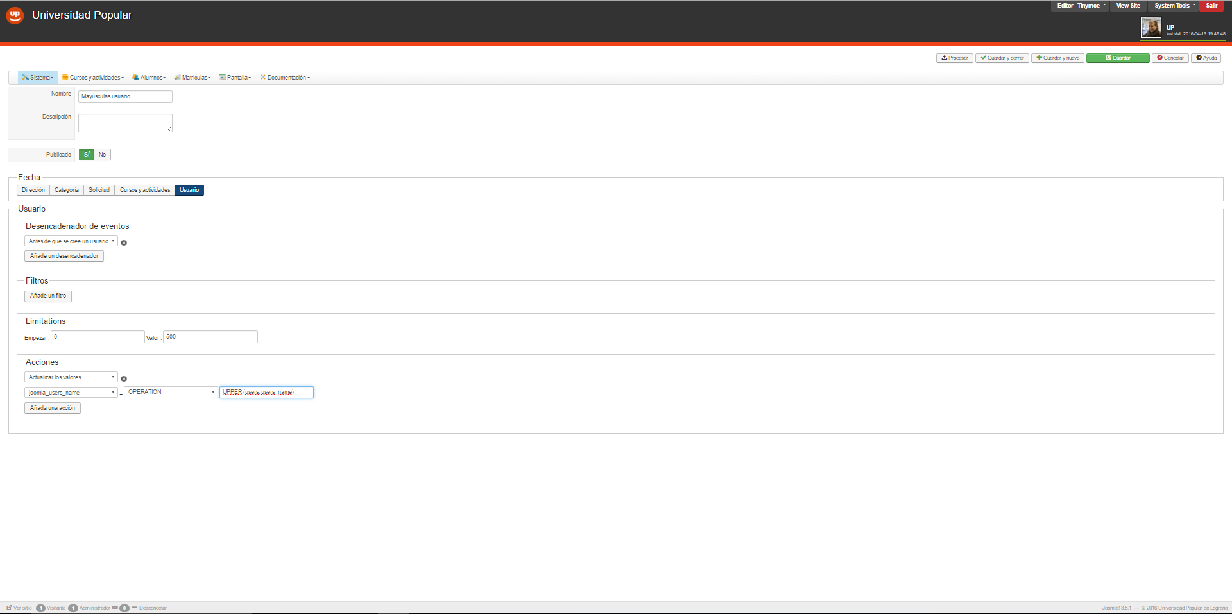This screenshot has height=614, width=1232.
Task: Select the Categoría segment under Fecha
Action: pos(67,190)
